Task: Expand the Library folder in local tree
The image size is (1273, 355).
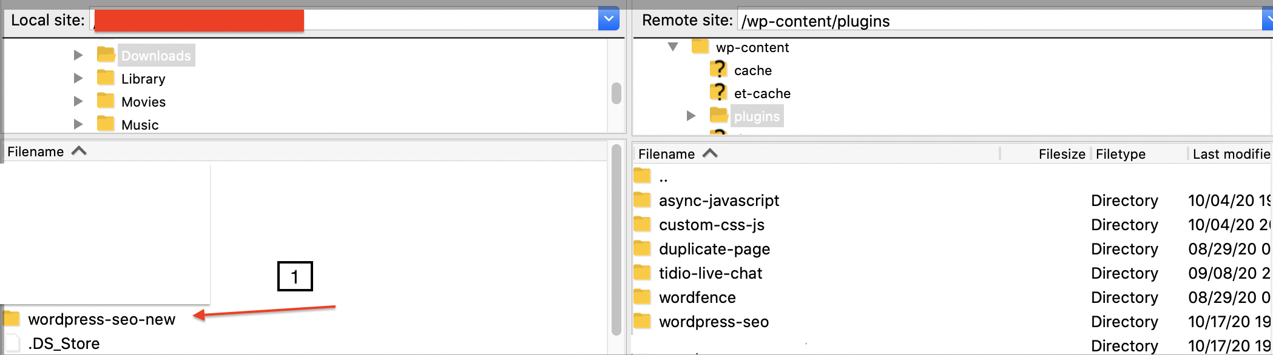Action: point(78,78)
